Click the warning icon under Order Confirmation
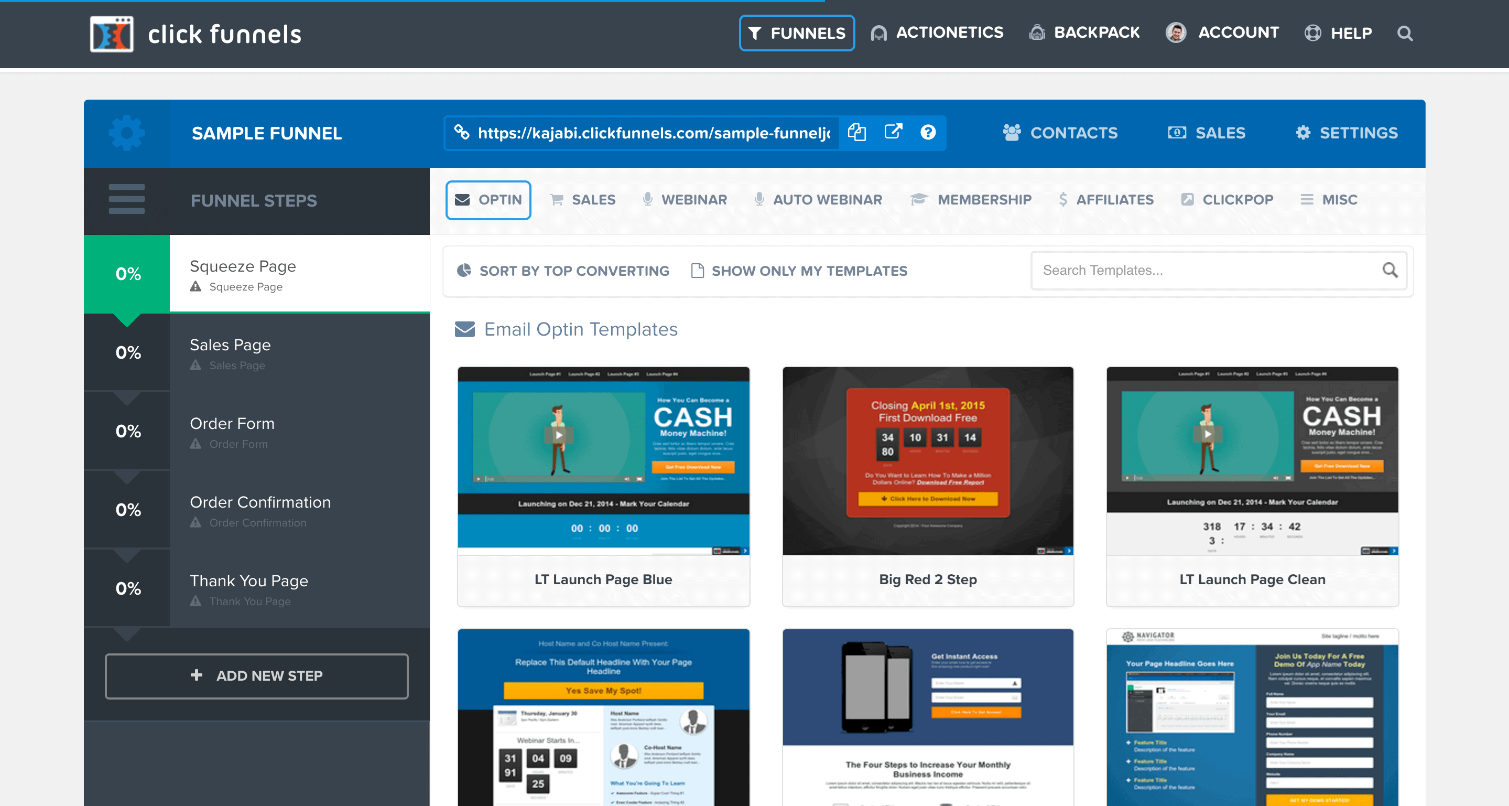Viewport: 1509px width, 806px height. point(196,522)
